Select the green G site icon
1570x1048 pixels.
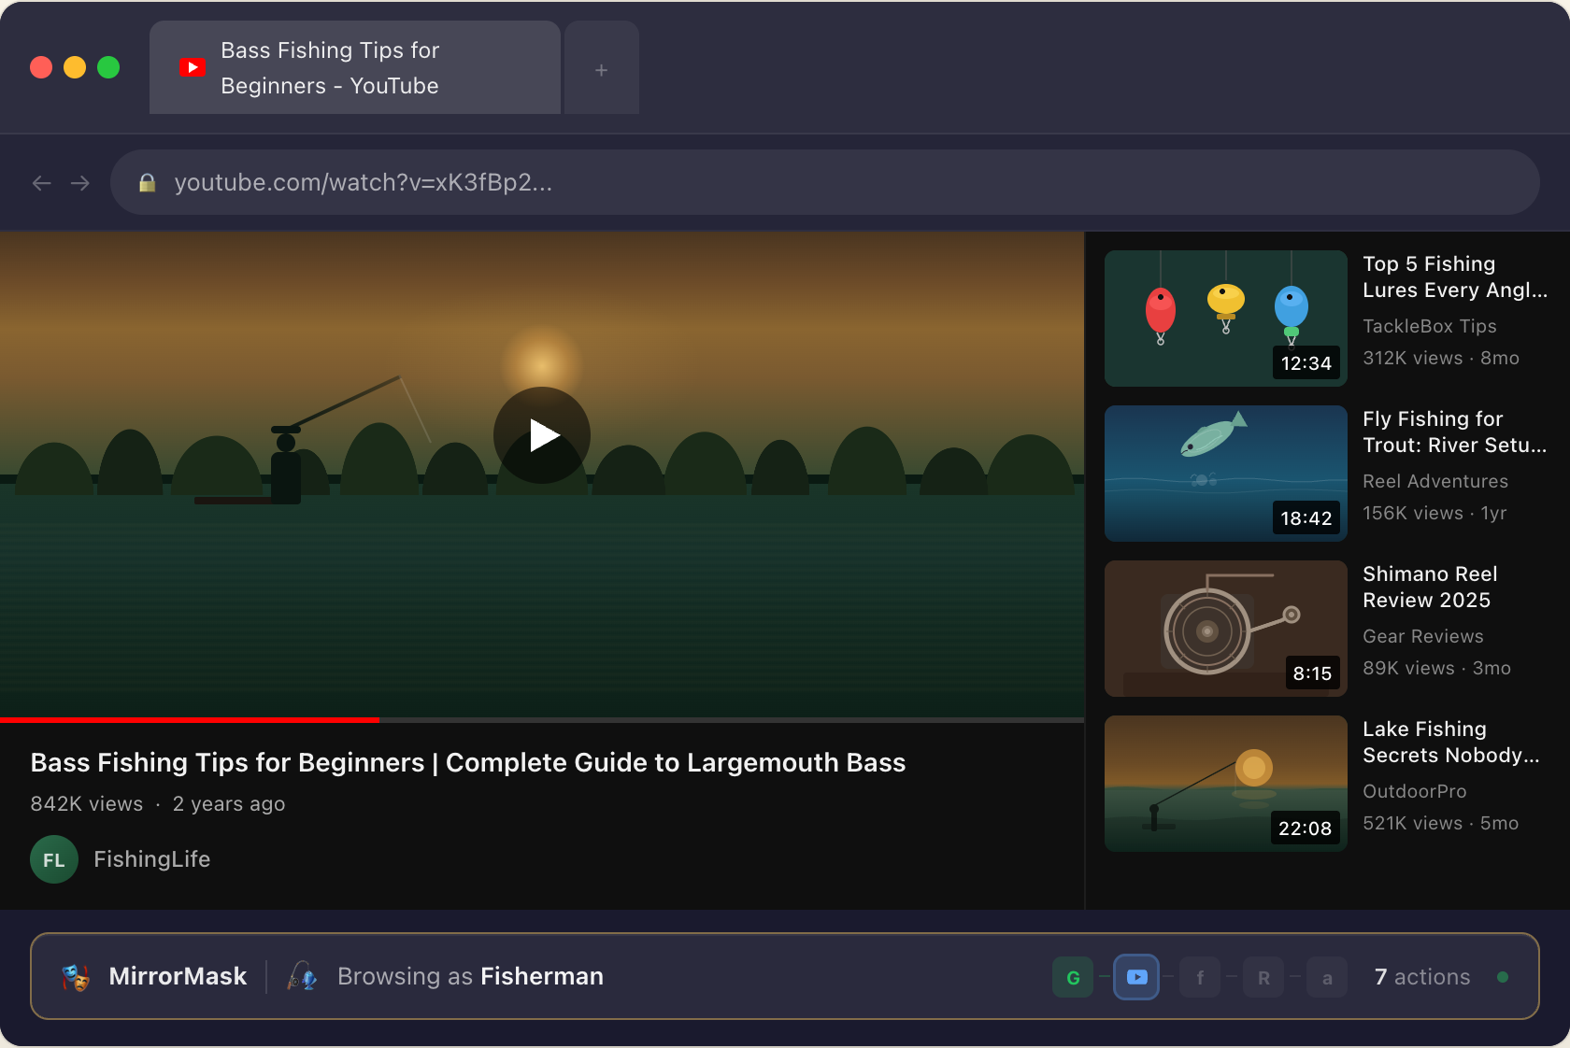1073,977
